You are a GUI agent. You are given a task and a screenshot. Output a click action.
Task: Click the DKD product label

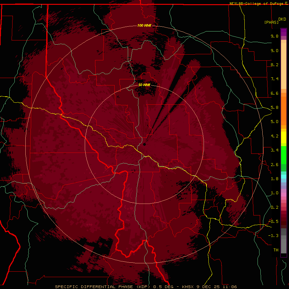tap(282, 19)
